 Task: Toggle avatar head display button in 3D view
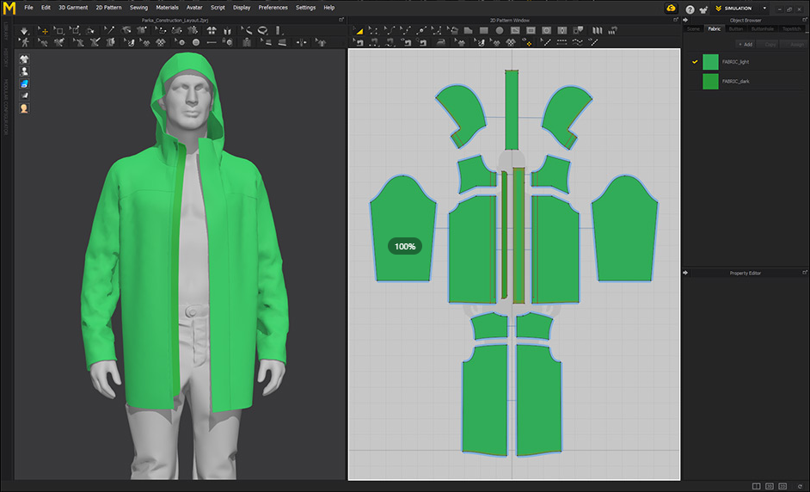(24, 108)
